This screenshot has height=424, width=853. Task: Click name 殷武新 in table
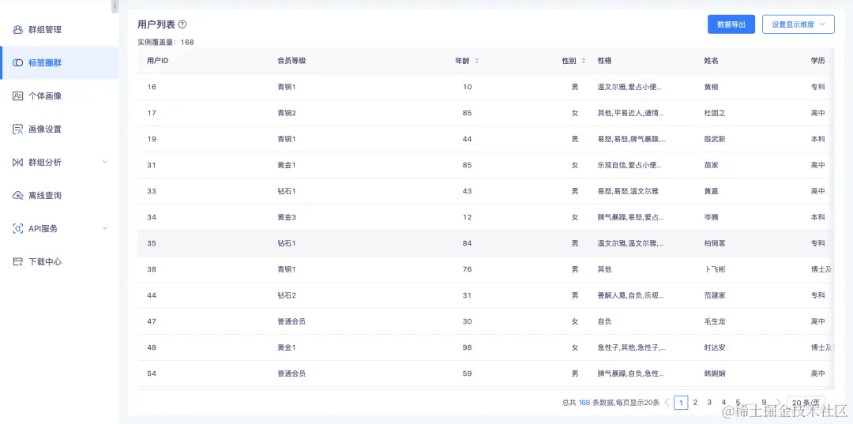[x=715, y=139]
